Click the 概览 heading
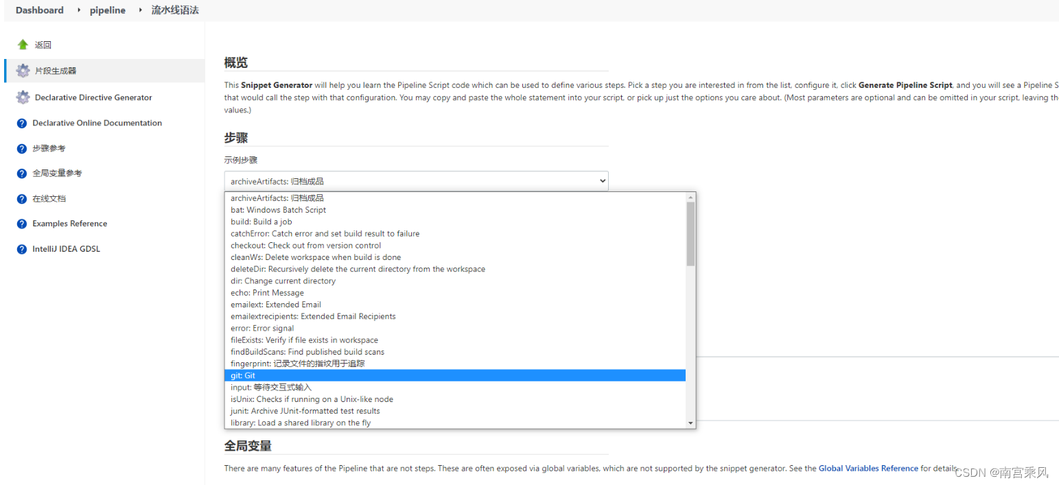 (236, 62)
